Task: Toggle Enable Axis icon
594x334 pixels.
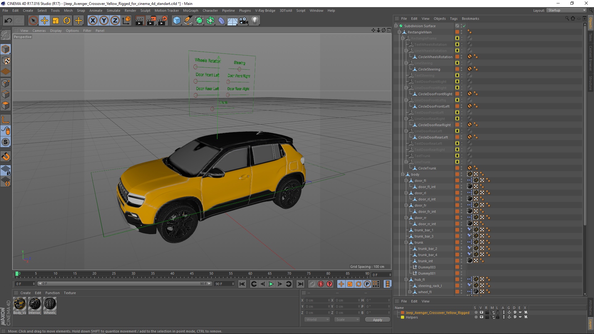Action: (6, 120)
